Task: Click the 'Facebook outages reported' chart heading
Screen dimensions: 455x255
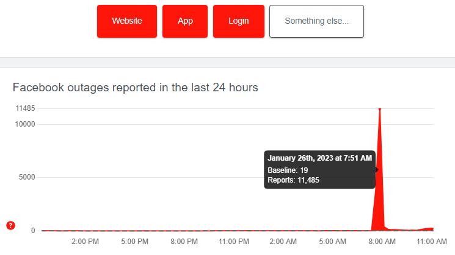Action: click(x=135, y=88)
